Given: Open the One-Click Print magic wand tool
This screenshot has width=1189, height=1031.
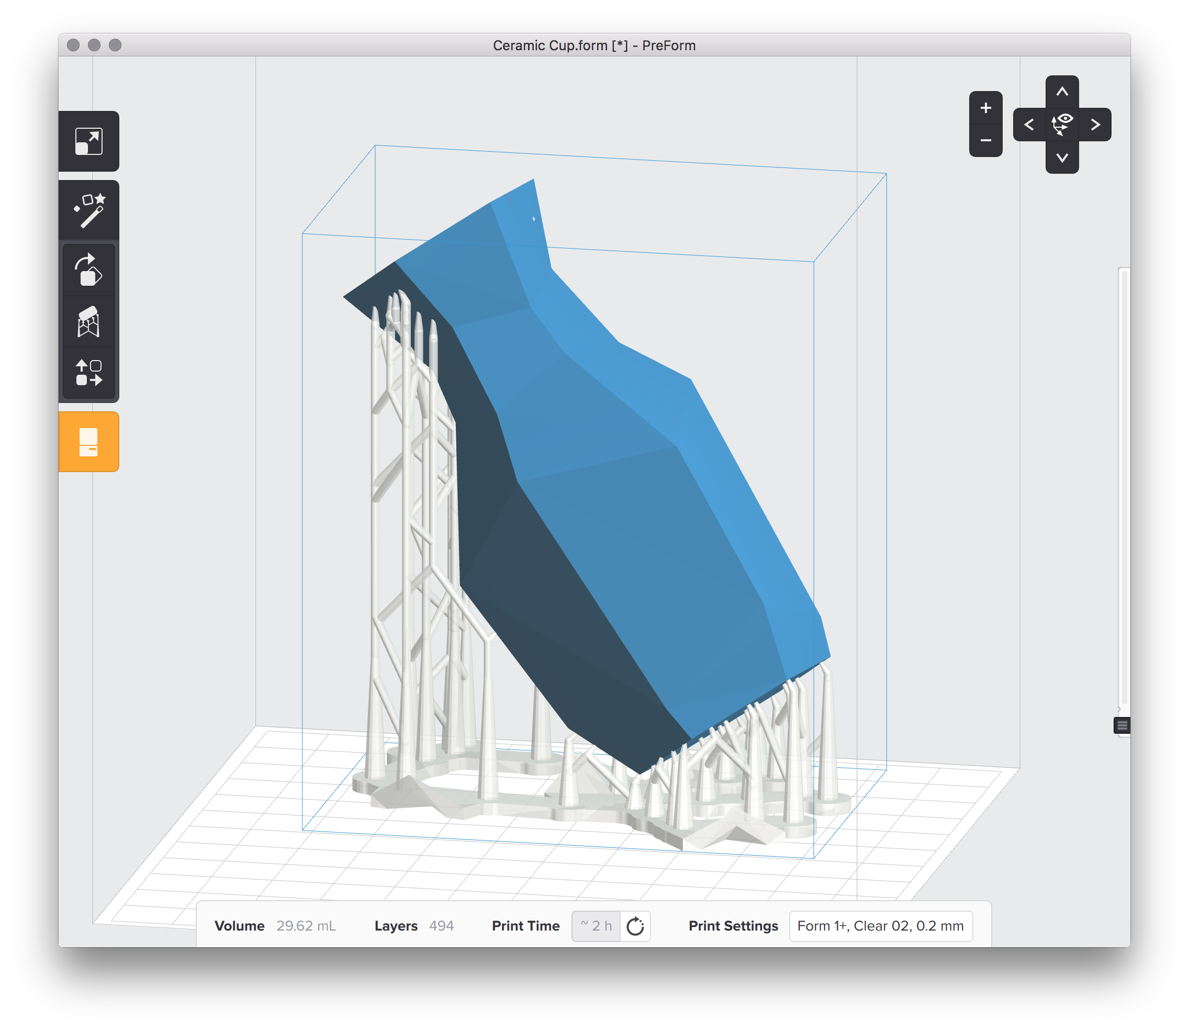Looking at the screenshot, I should click(x=91, y=209).
